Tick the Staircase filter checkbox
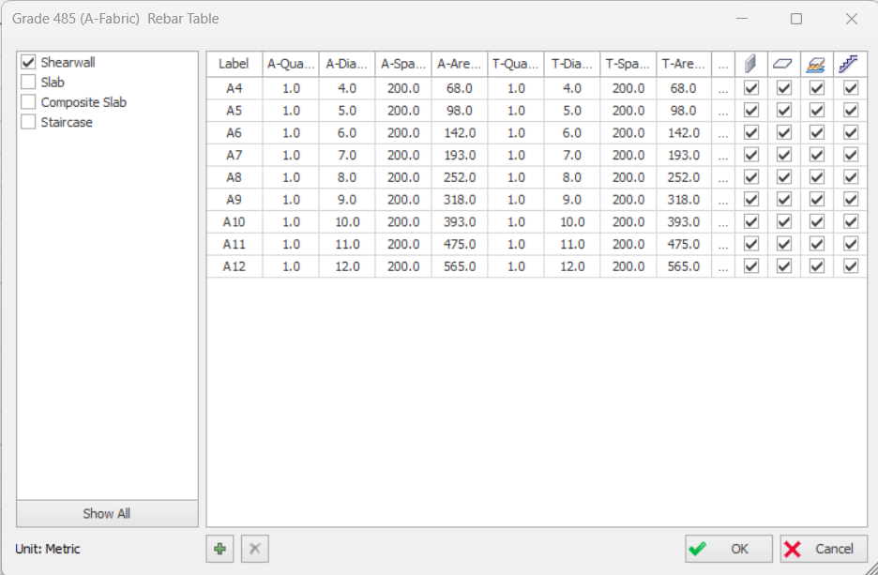The image size is (878, 575). (28, 122)
